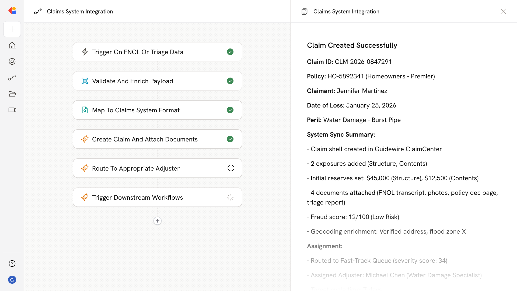Open the workflows route icon in sidebar

tap(12, 78)
